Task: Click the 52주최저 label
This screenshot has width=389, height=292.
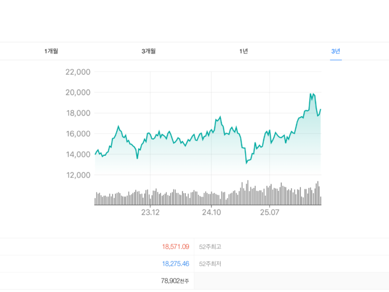Action: pyautogui.click(x=210, y=264)
